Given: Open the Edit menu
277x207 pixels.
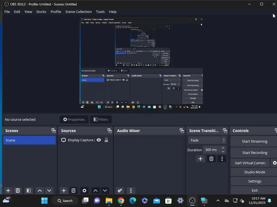Looking at the screenshot, I should click(x=17, y=12).
